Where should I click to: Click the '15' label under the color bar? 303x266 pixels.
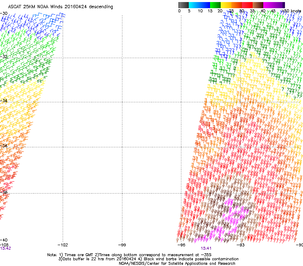tap(210, 11)
